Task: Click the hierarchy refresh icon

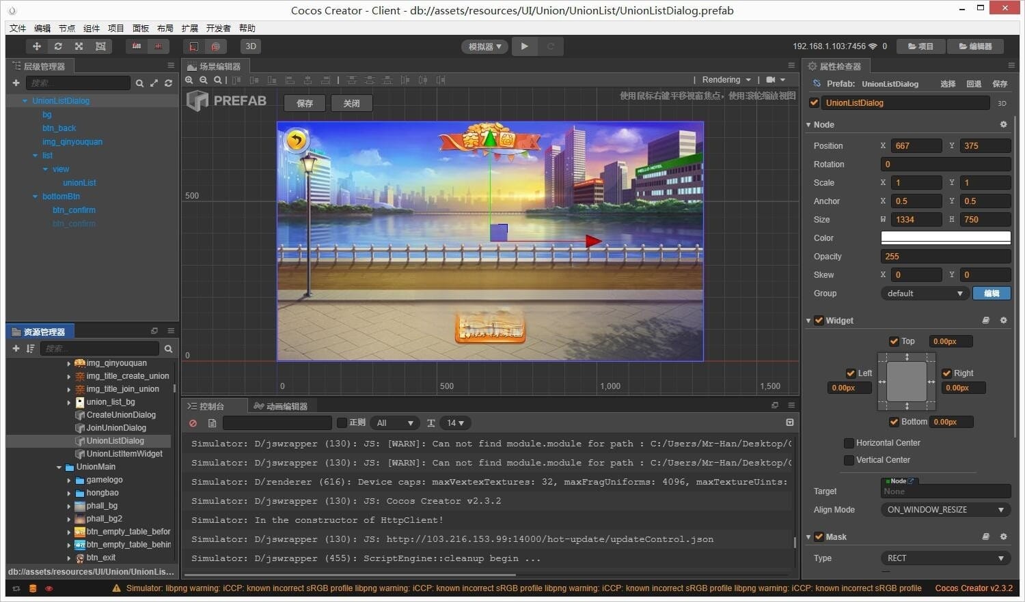Action: click(168, 83)
